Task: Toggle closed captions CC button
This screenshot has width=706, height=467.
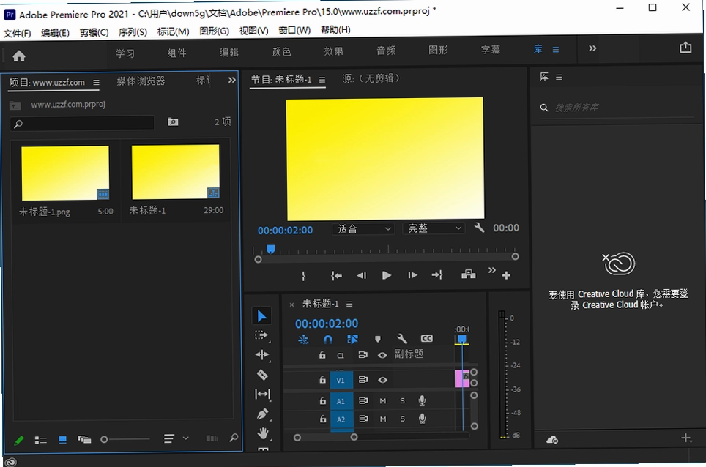Action: [x=426, y=338]
